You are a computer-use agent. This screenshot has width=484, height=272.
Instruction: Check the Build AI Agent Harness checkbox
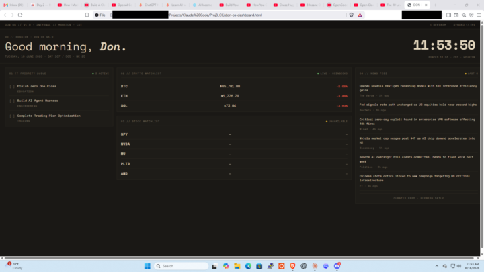(x=12, y=101)
